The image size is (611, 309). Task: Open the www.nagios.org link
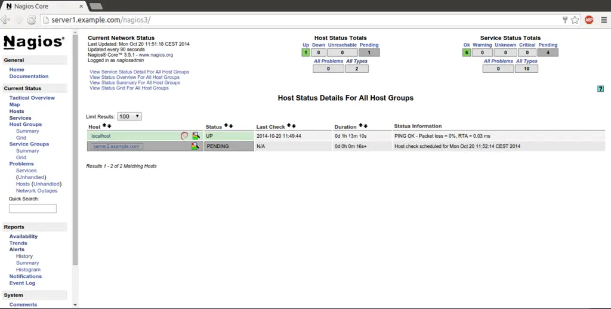tap(156, 55)
